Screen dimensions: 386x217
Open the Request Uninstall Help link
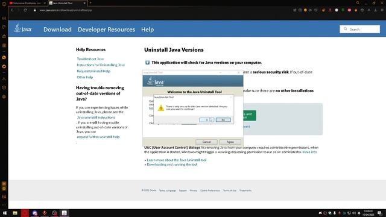tap(93, 71)
